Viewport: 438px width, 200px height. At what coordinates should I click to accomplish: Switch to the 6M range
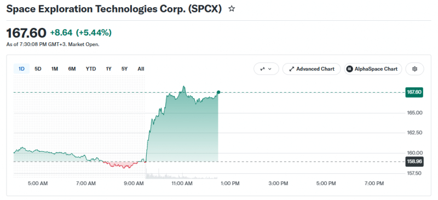[72, 69]
